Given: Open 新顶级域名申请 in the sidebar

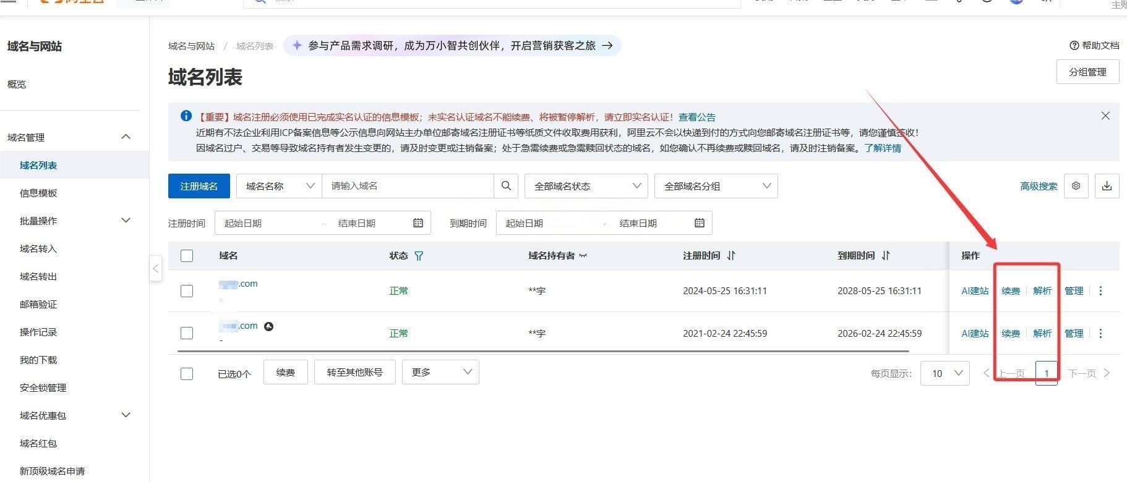Looking at the screenshot, I should tap(52, 471).
